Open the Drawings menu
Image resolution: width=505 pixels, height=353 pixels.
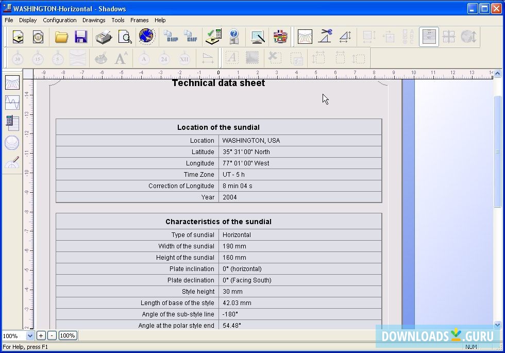coord(94,20)
